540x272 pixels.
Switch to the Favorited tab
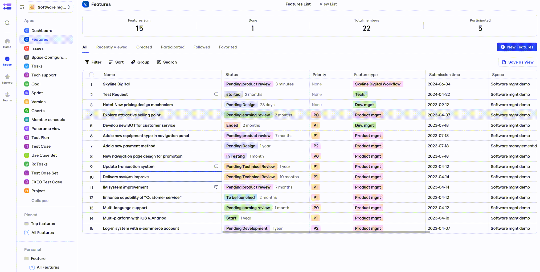coord(228,47)
